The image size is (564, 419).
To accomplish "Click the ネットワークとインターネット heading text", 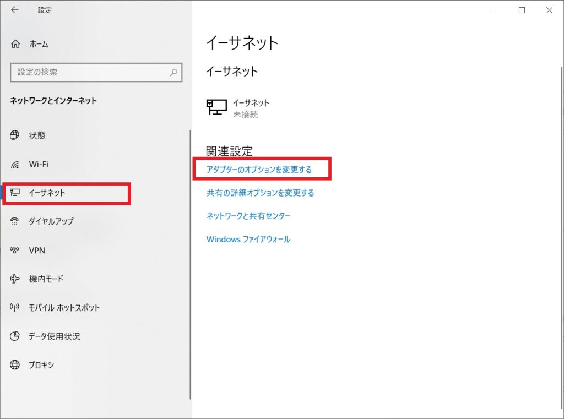I will 53,101.
